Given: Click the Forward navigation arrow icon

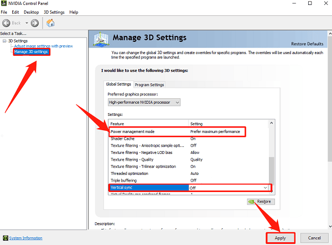Looking at the screenshot, I should (35, 23).
